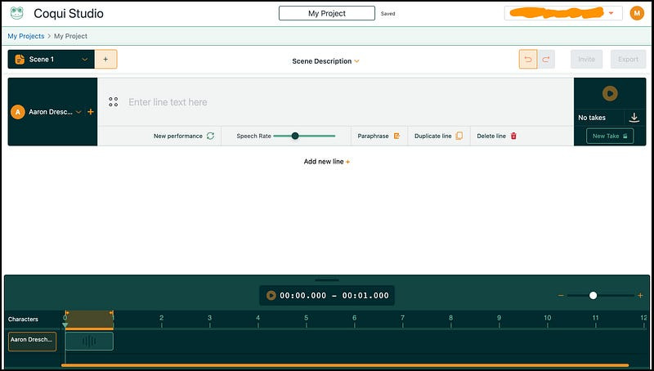Edit the My Project title field
This screenshot has height=371, width=654.
[x=327, y=13]
